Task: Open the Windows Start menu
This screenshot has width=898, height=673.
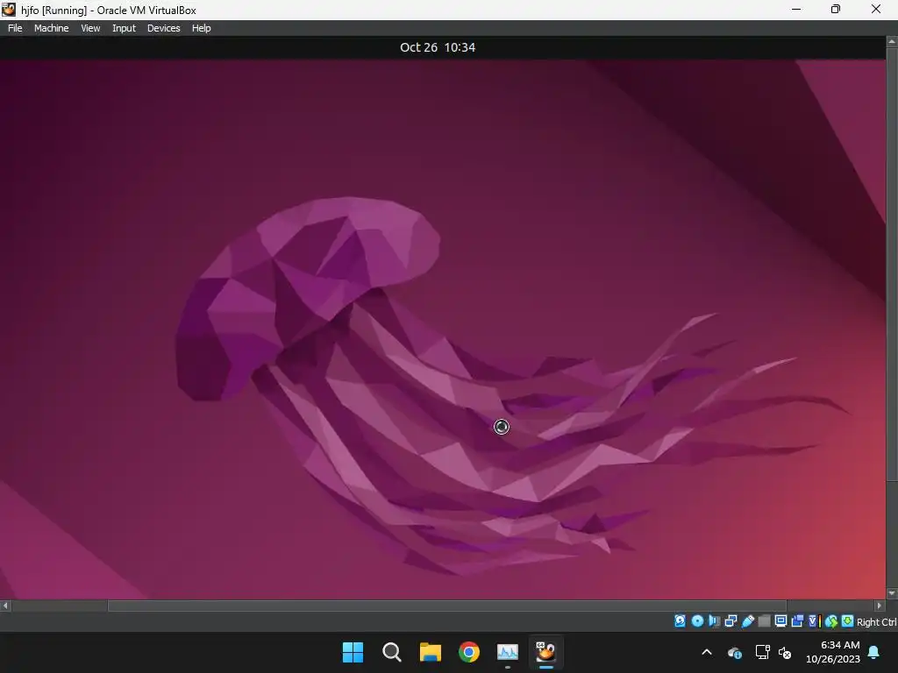Action: click(x=353, y=652)
